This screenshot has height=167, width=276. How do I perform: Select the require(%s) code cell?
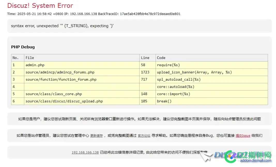[x=212, y=65]
